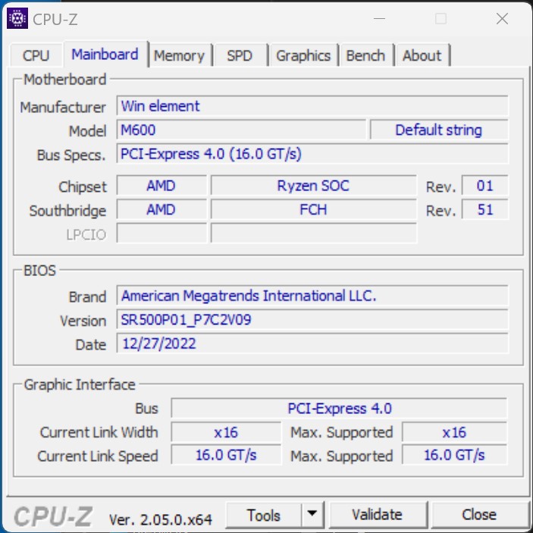Click BIOS Version 'SR500P01_P7C2V09'
The width and height of the screenshot is (533, 533).
[x=312, y=319]
